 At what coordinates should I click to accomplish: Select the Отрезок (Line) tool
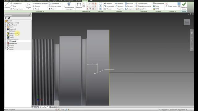[x=7, y=6]
